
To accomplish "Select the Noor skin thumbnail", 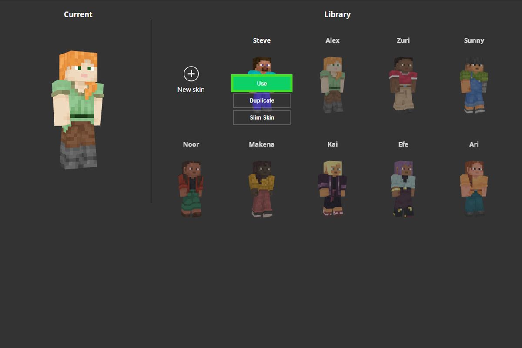I will pos(191,187).
